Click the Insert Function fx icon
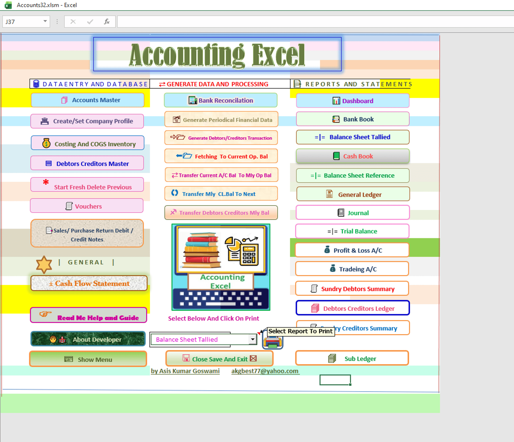Image resolution: width=514 pixels, height=442 pixels. click(x=107, y=22)
